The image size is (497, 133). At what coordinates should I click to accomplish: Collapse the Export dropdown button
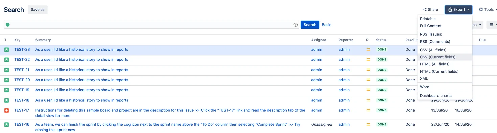458,10
